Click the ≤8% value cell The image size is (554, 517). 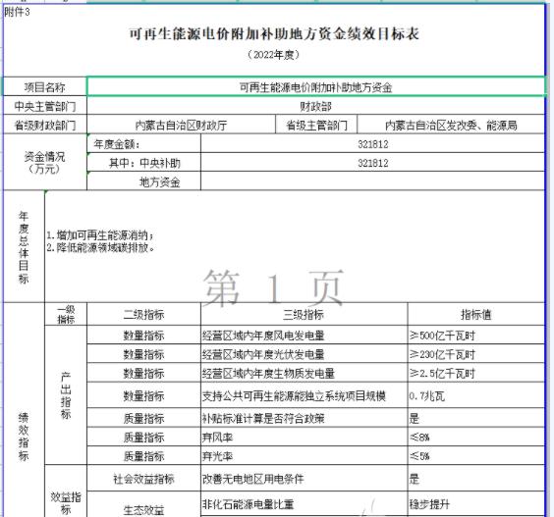[476, 437]
